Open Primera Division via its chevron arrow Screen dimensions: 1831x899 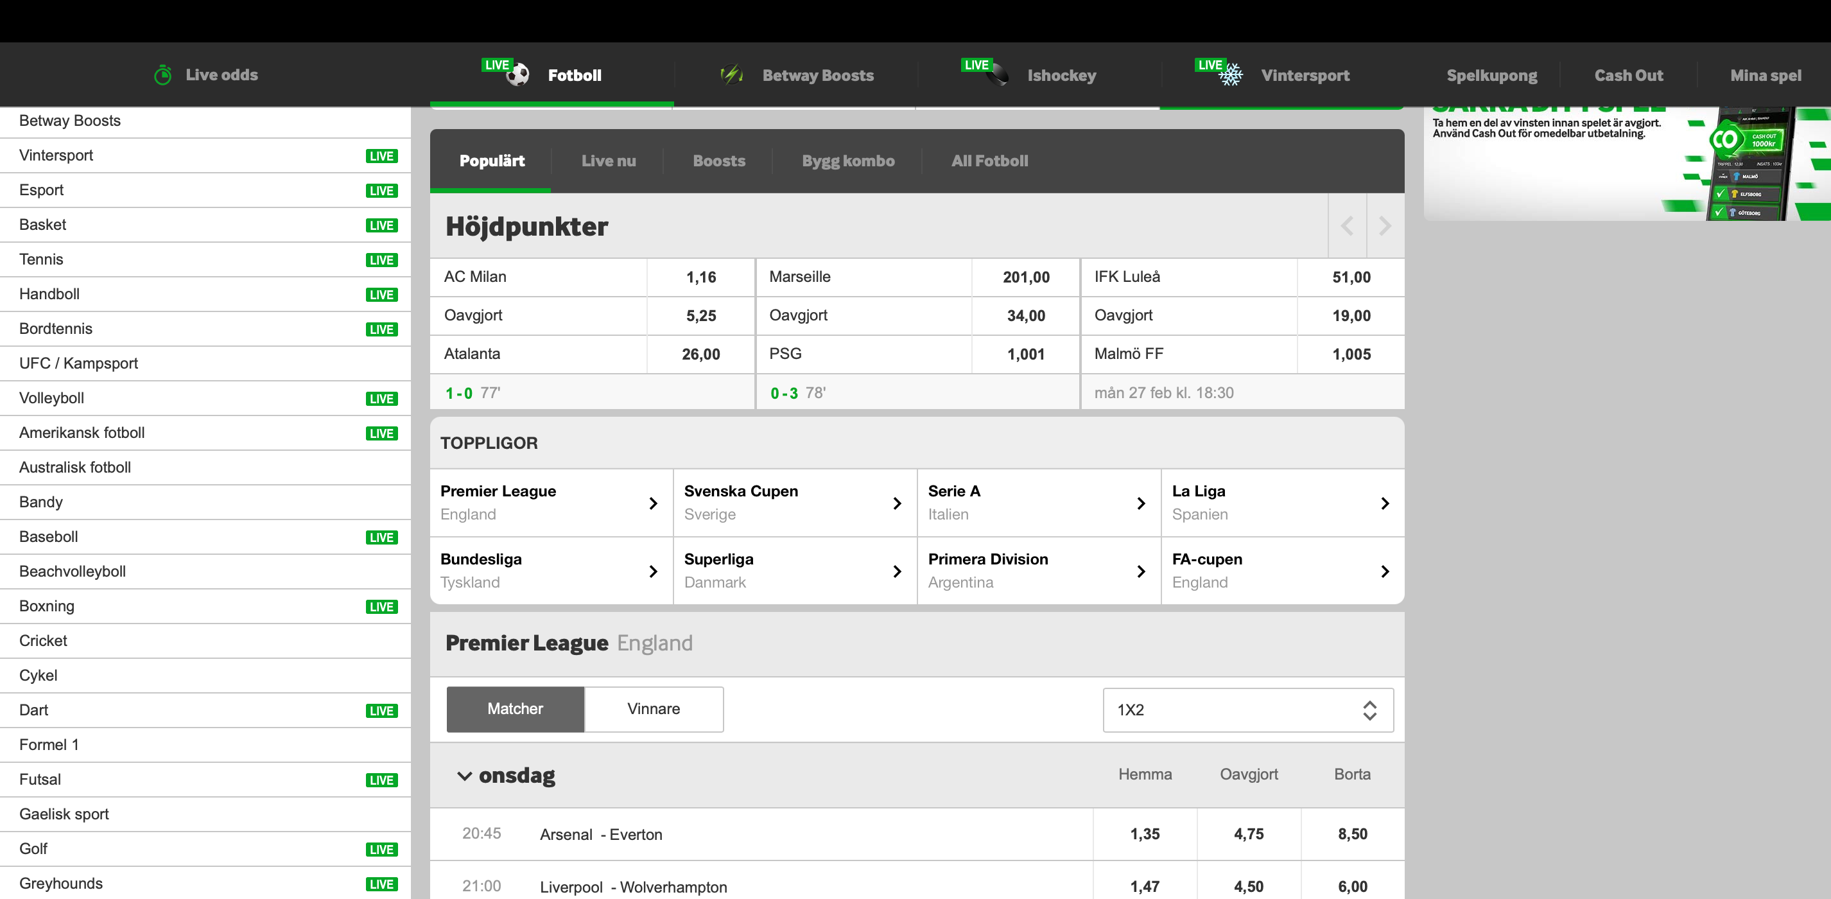[1141, 572]
